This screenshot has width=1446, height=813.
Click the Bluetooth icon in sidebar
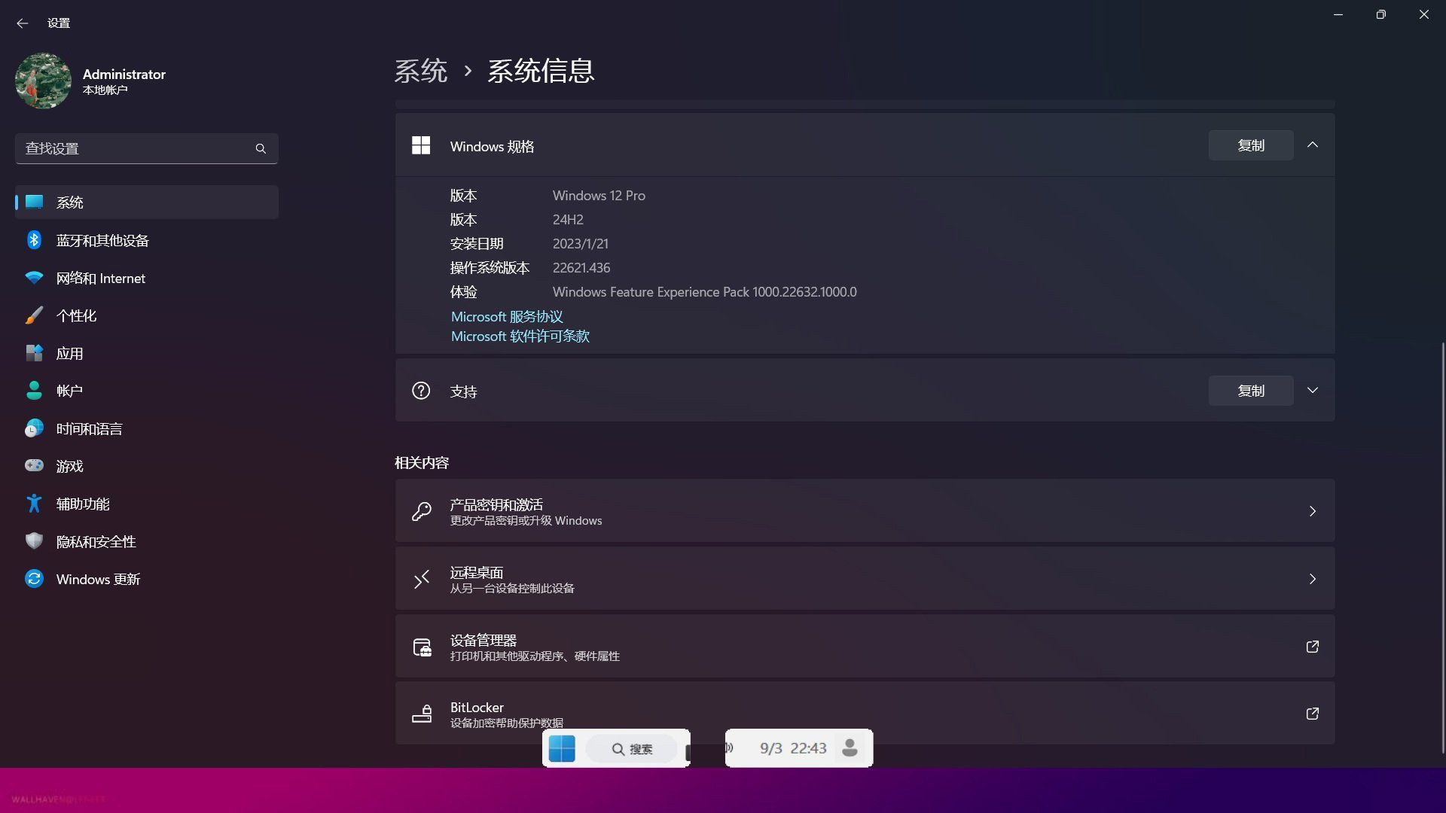coord(34,239)
